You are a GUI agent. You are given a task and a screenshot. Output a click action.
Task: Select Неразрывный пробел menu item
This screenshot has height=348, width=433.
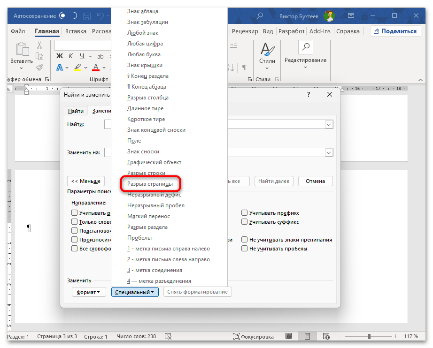169,205
